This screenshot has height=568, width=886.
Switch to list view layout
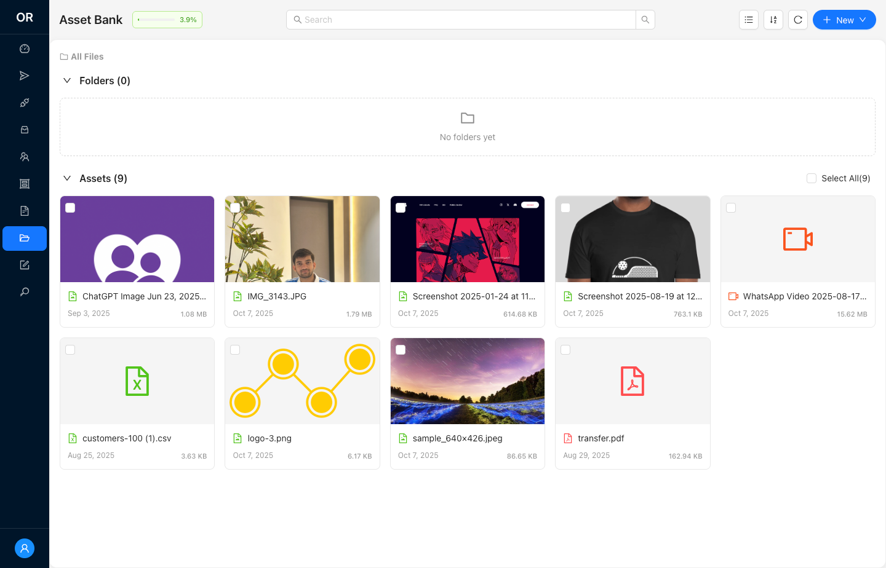(x=748, y=20)
